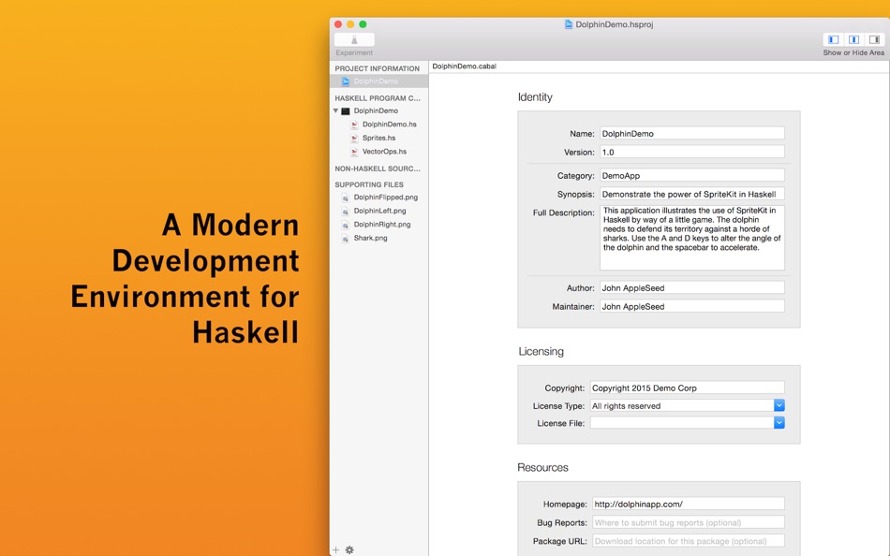Open the gear actions menu in sidebar
This screenshot has height=556, width=890.
tap(349, 549)
